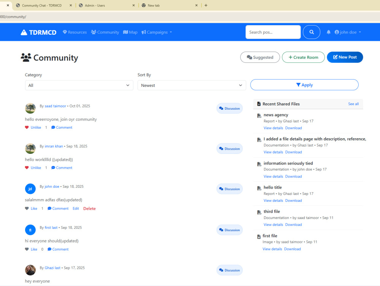
Task: Open Resources in the navbar
Action: [74, 32]
